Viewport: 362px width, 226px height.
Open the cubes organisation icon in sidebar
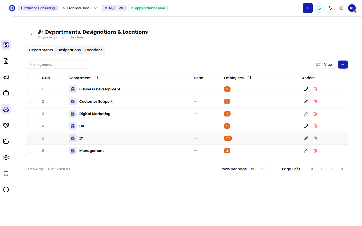6,109
